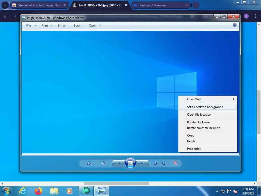Open the File menu
Screen dimensions: 261x196
pyautogui.click(x=29, y=26)
